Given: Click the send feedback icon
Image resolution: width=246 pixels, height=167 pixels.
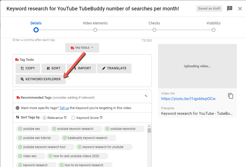Looking at the screenshot, I should 229,9.
